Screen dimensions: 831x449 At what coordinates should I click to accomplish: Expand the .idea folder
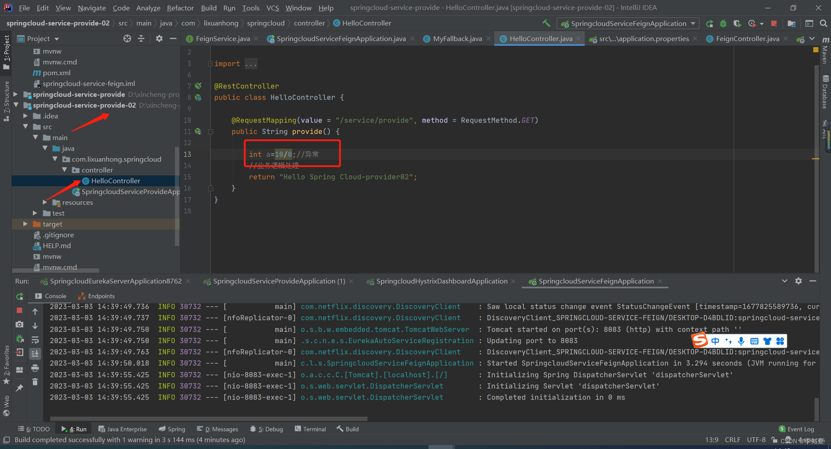point(26,116)
